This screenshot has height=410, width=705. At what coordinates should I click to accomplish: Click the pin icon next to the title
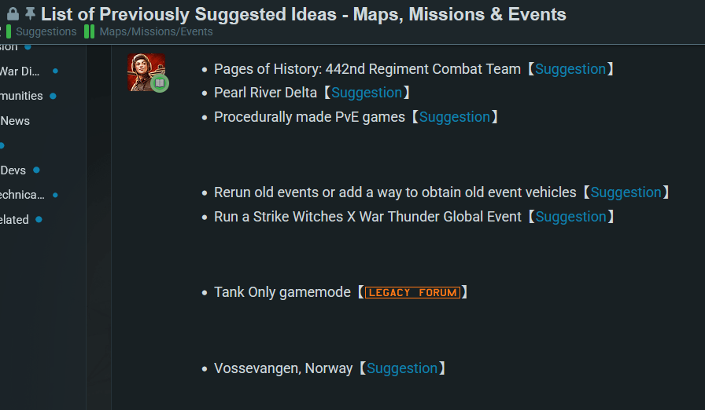[30, 14]
